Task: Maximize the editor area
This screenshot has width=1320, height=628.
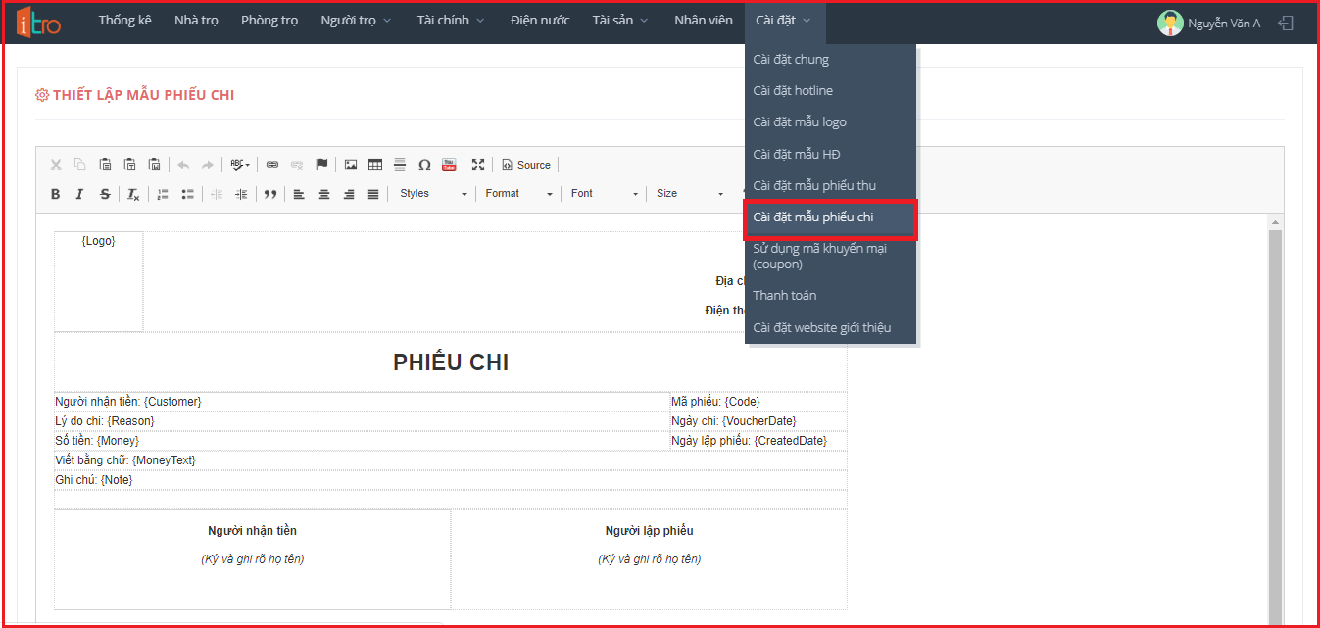Action: [x=478, y=165]
